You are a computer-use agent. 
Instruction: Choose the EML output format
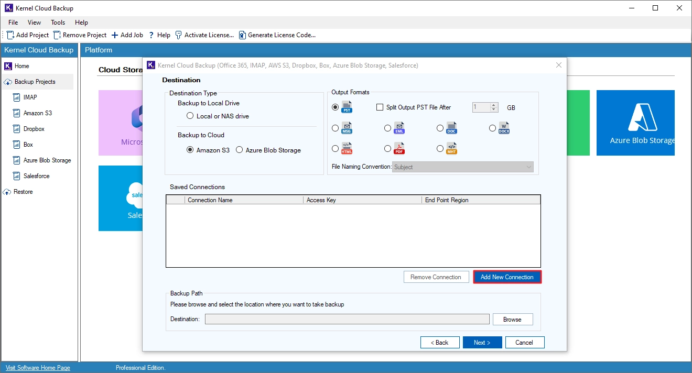tap(388, 128)
